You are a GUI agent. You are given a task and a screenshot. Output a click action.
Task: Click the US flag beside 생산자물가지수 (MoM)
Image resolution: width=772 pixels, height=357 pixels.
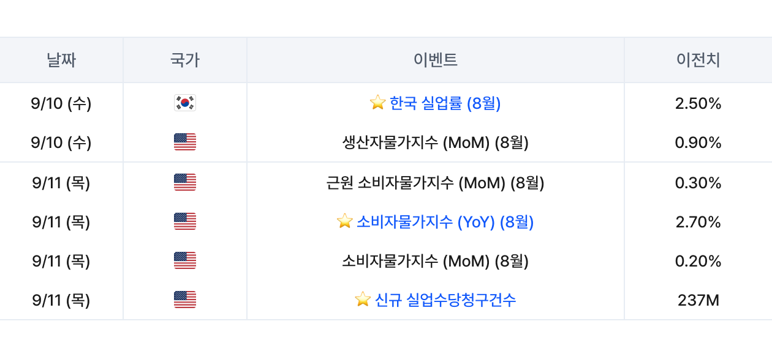185,142
